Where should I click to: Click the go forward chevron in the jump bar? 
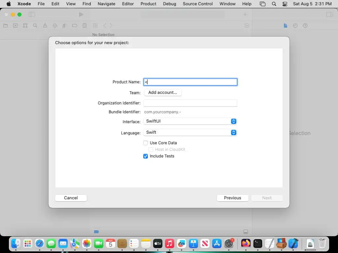[111, 26]
